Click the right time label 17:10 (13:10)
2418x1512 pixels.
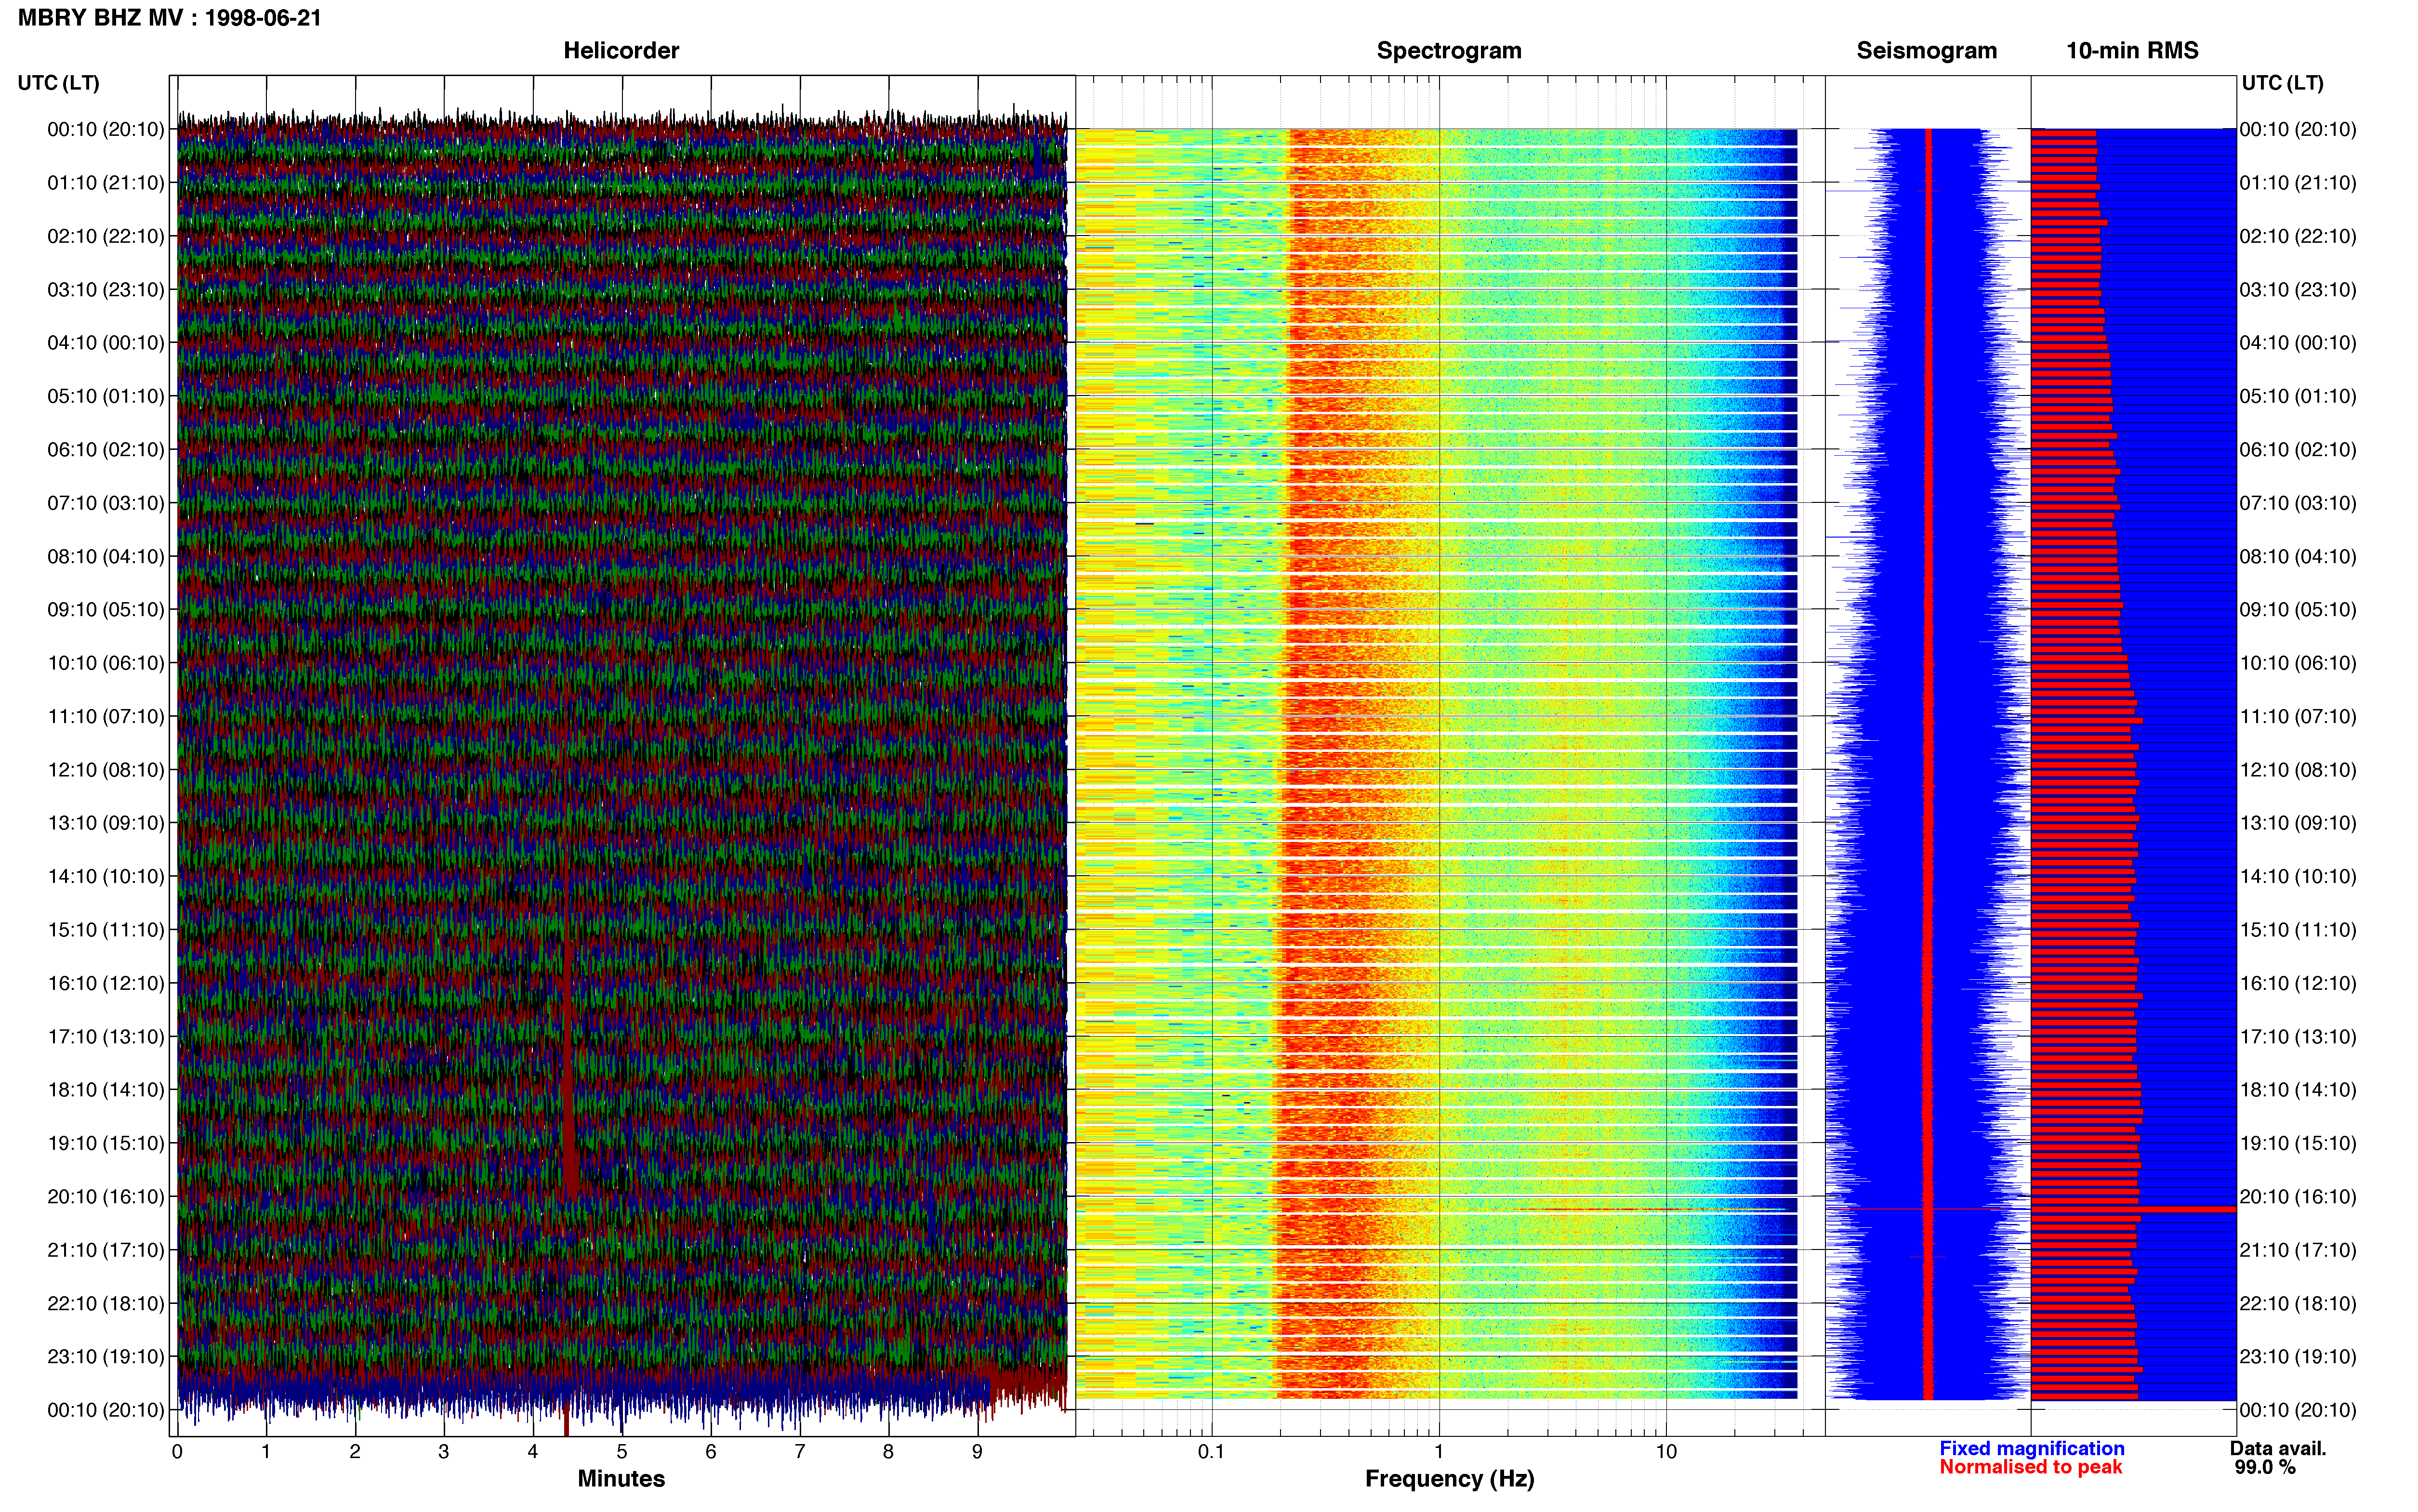pyautogui.click(x=2298, y=1036)
